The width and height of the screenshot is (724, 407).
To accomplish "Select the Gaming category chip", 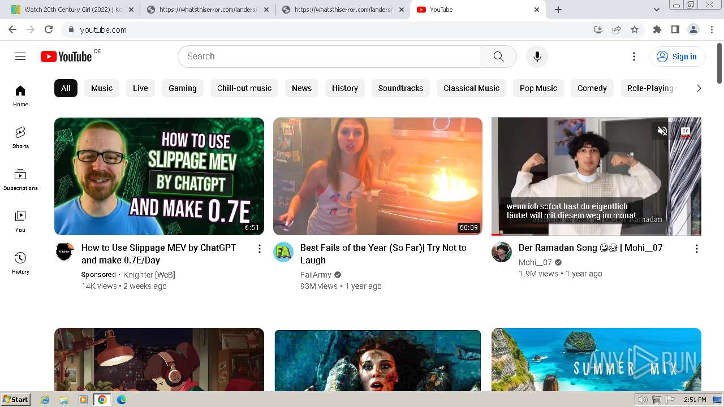I will coord(183,88).
